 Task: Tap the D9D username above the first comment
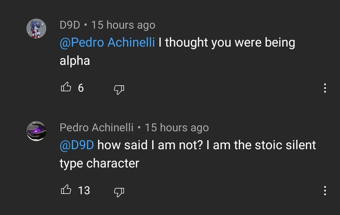click(x=70, y=25)
